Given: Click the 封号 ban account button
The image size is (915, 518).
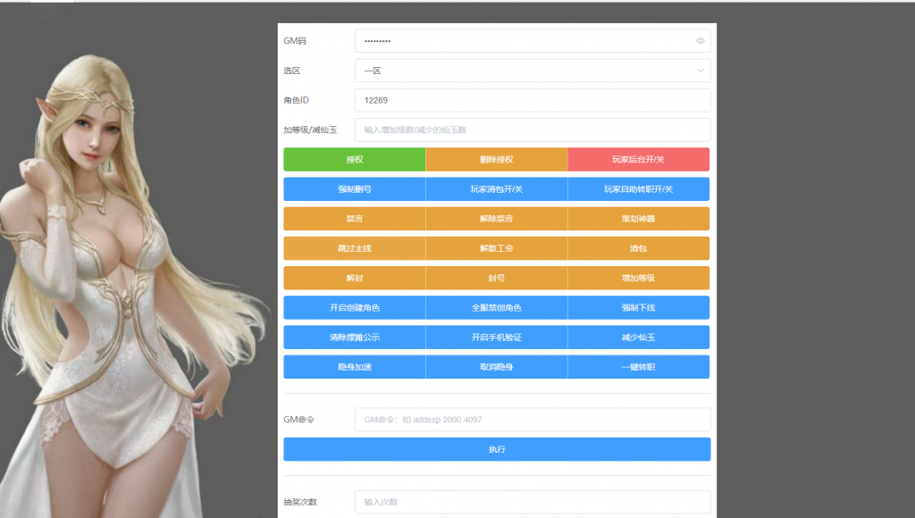Looking at the screenshot, I should coord(496,278).
